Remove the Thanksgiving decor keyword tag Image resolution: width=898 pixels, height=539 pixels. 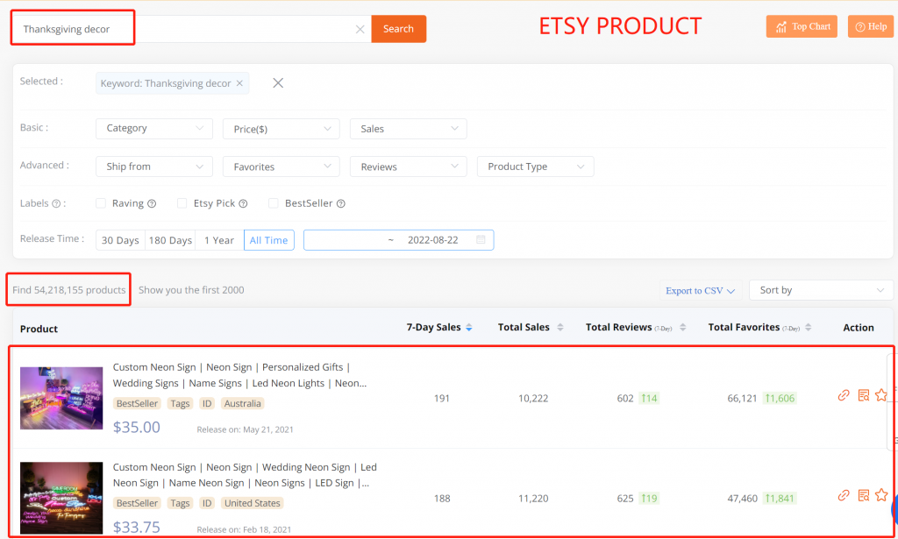[239, 83]
